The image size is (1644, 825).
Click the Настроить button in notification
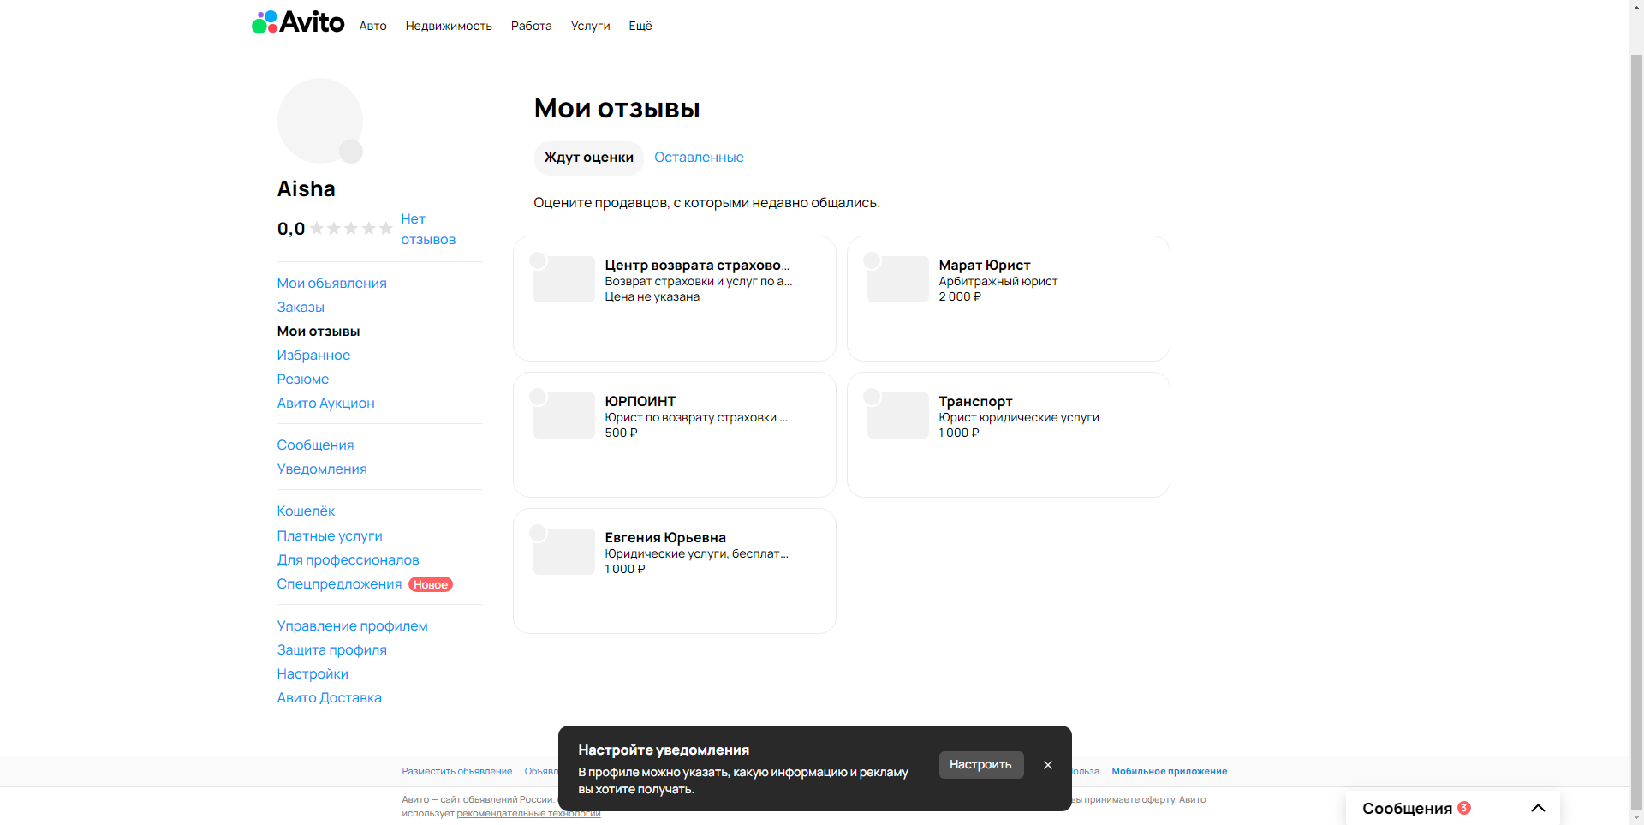[x=981, y=765]
